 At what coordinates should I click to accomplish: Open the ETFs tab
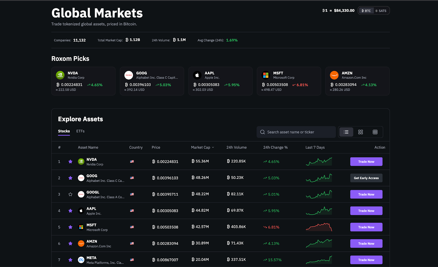[x=80, y=131]
